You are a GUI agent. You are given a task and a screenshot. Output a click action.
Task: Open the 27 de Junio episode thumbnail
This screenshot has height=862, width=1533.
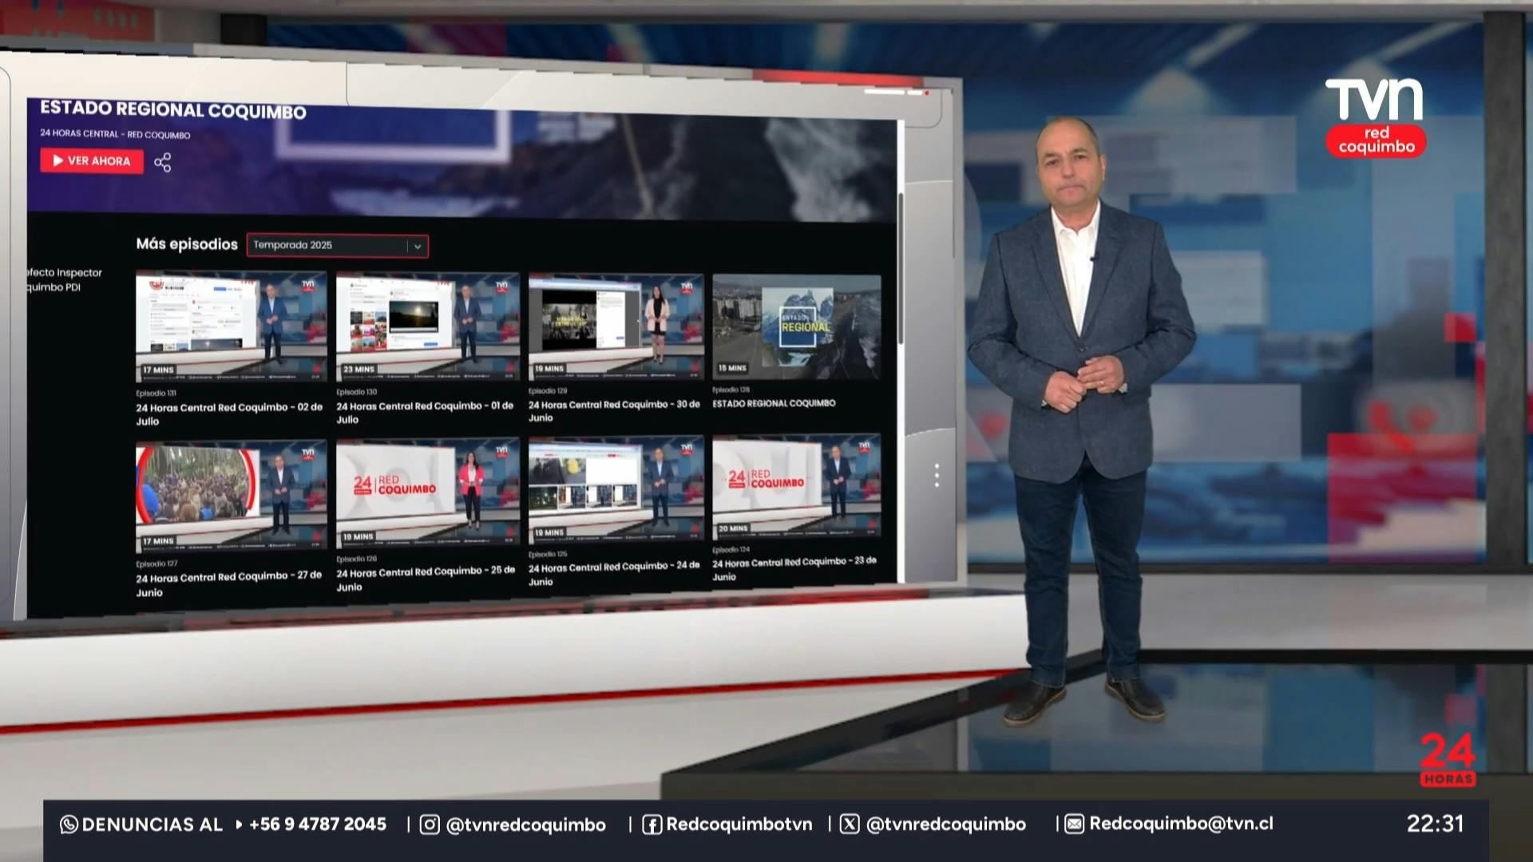click(231, 496)
